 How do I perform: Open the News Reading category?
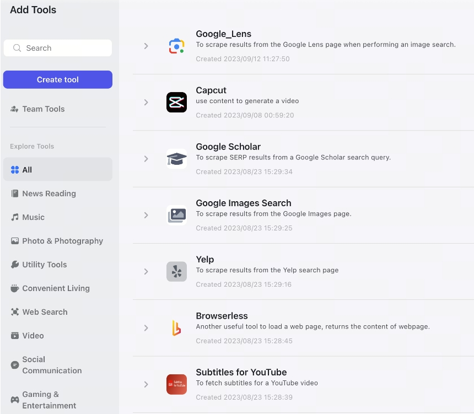(49, 193)
